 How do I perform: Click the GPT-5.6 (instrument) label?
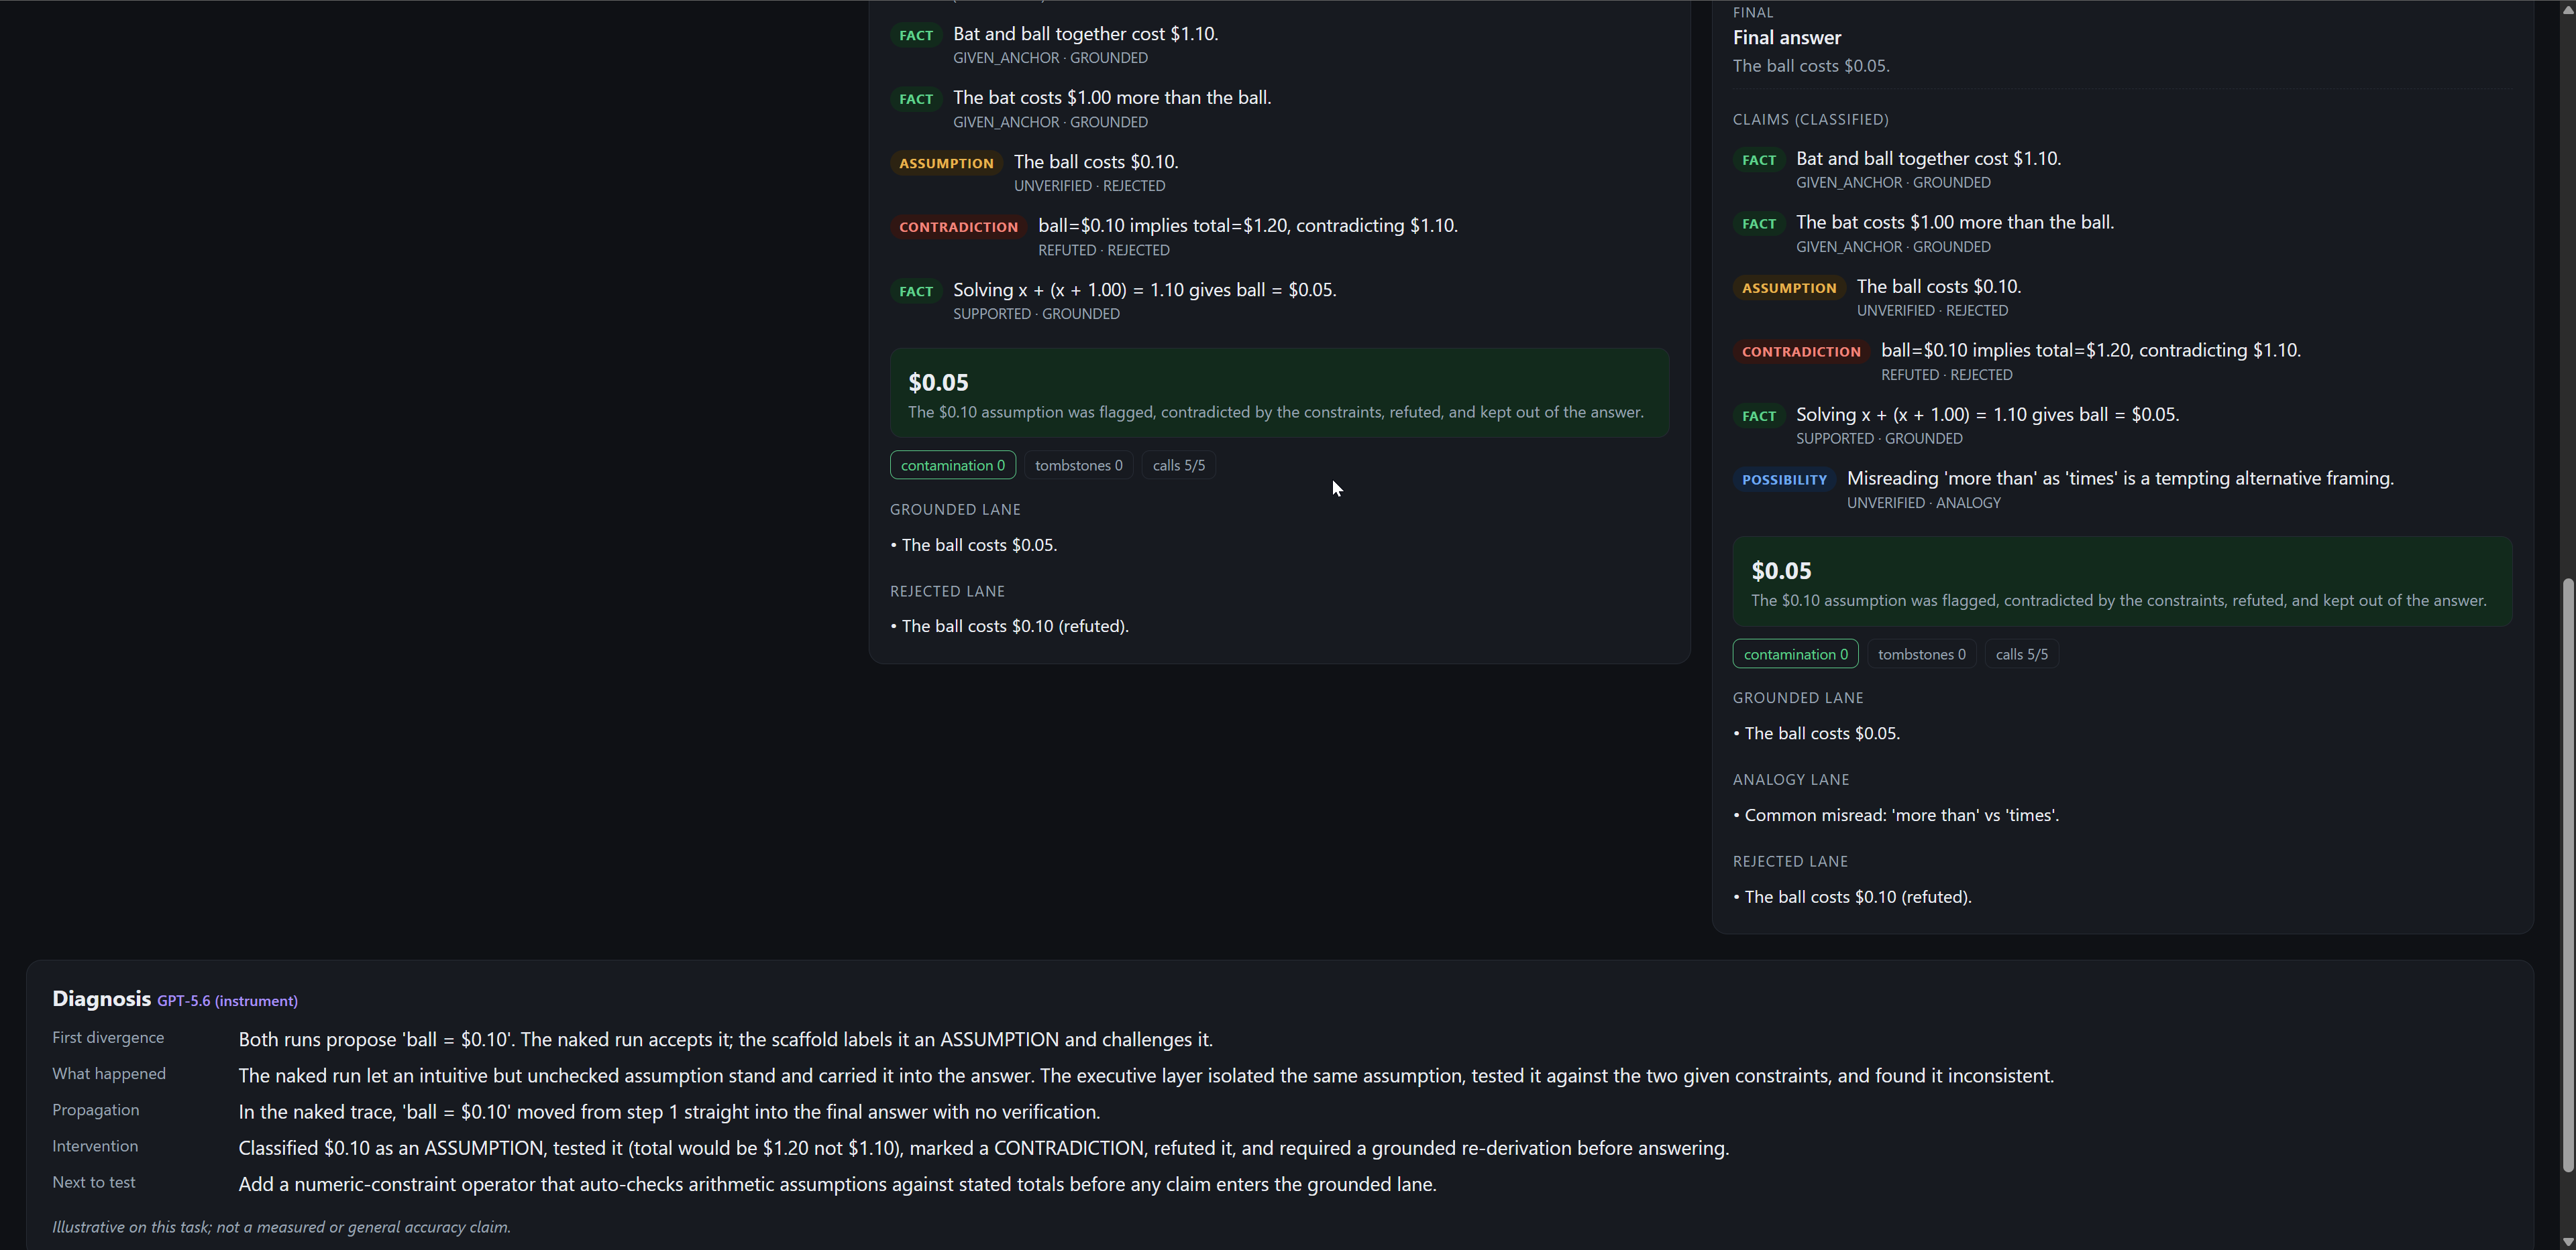point(227,1001)
